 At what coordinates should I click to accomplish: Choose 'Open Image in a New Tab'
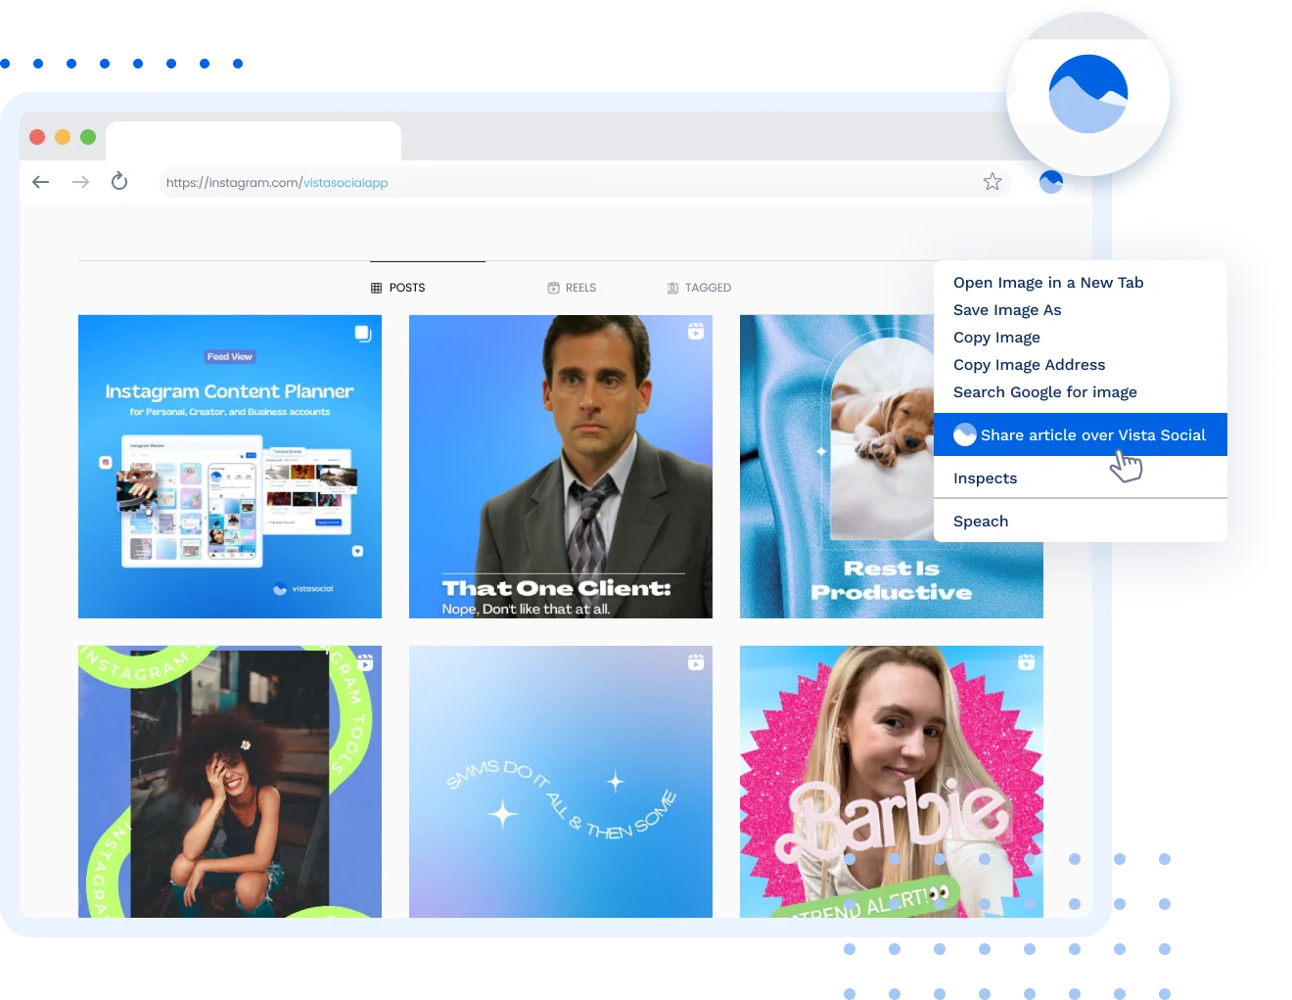(1047, 282)
